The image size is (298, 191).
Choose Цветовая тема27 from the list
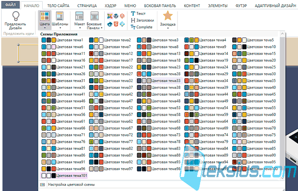pyautogui.click(x=111, y=74)
